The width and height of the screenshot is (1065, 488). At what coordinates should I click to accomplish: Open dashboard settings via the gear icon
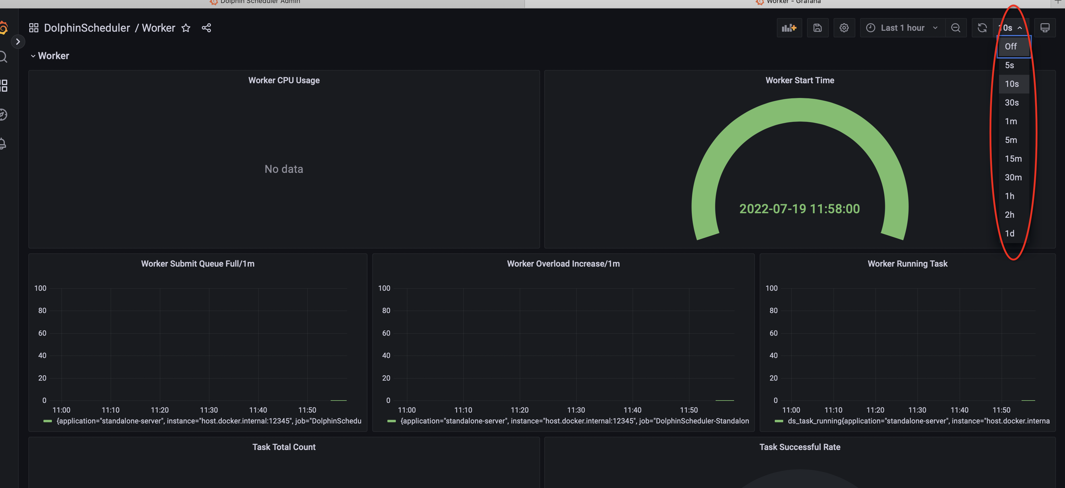pos(844,28)
